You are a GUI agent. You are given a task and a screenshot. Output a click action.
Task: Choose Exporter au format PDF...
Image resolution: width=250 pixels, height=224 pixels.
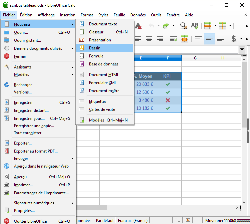[x=36, y=151]
